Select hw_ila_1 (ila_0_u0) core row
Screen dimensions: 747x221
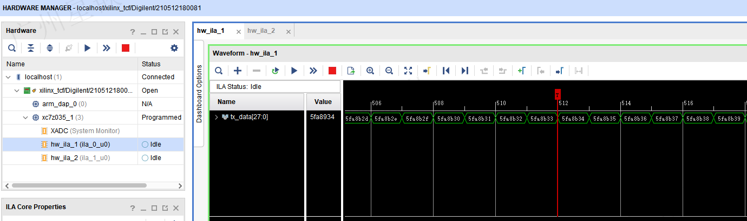point(93,144)
